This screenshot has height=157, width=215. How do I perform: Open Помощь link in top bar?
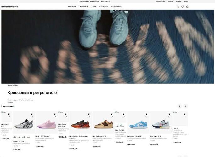(179, 2)
